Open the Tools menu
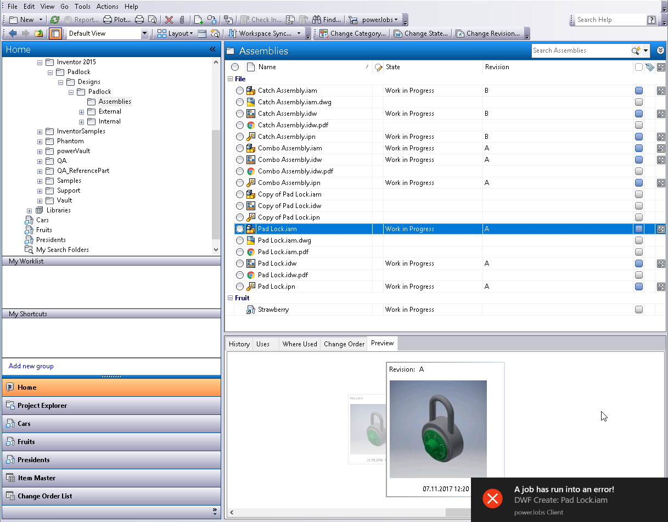Image resolution: width=668 pixels, height=522 pixels. pos(82,7)
